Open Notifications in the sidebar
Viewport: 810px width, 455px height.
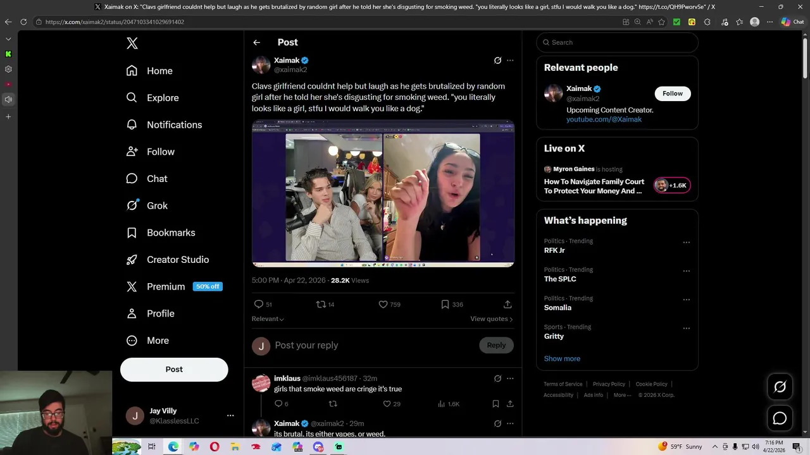[x=165, y=124]
